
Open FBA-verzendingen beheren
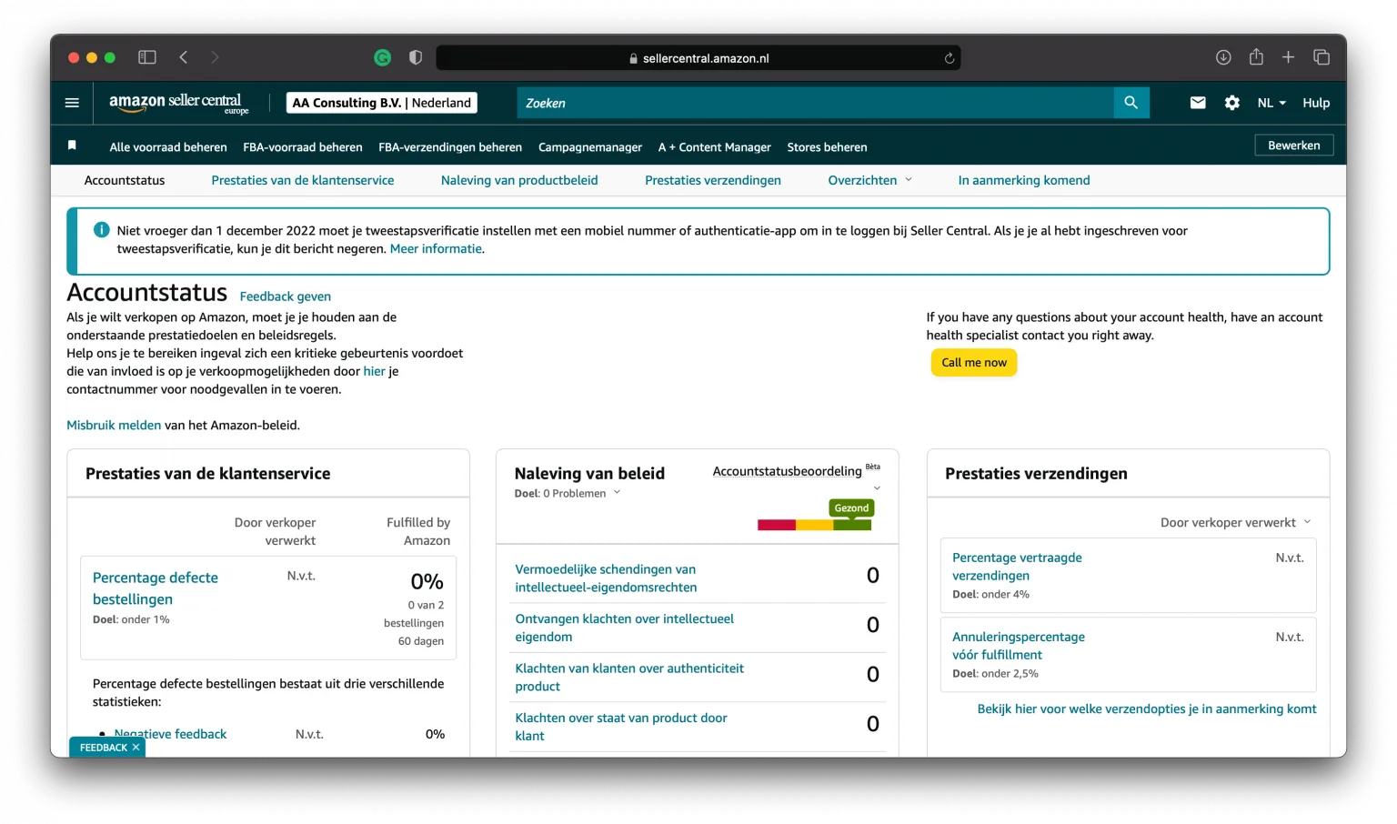[x=450, y=146]
